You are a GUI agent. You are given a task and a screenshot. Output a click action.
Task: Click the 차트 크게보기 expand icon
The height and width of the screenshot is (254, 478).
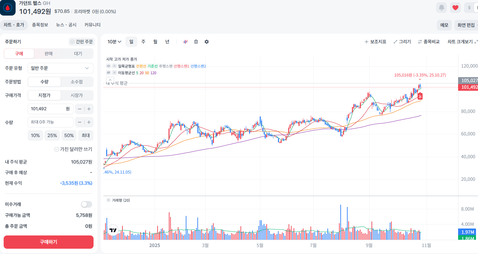tap(476, 42)
